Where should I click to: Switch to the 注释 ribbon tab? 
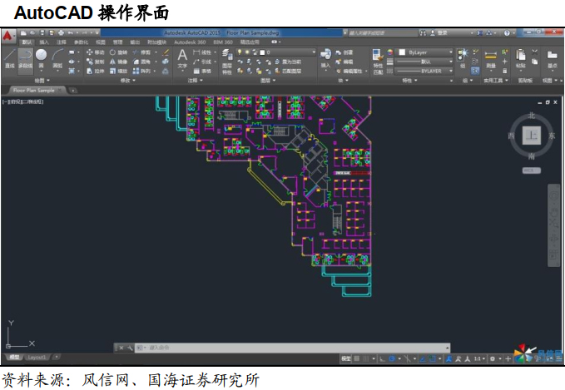(61, 42)
